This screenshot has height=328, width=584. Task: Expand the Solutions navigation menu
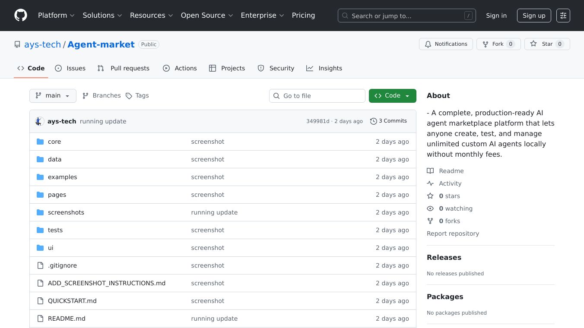(102, 16)
